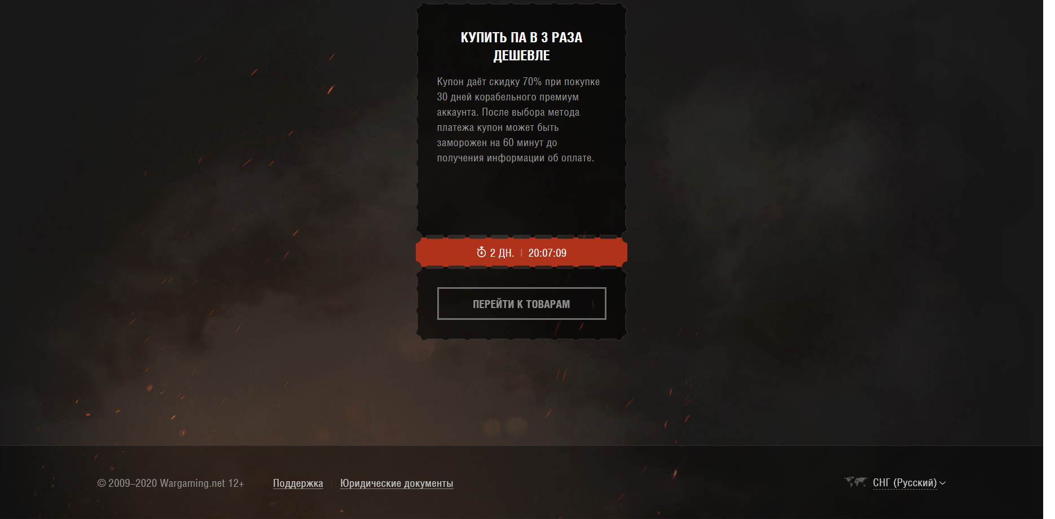1055x519 pixels.
Task: Click the separator between the two footer links
Action: pos(332,483)
